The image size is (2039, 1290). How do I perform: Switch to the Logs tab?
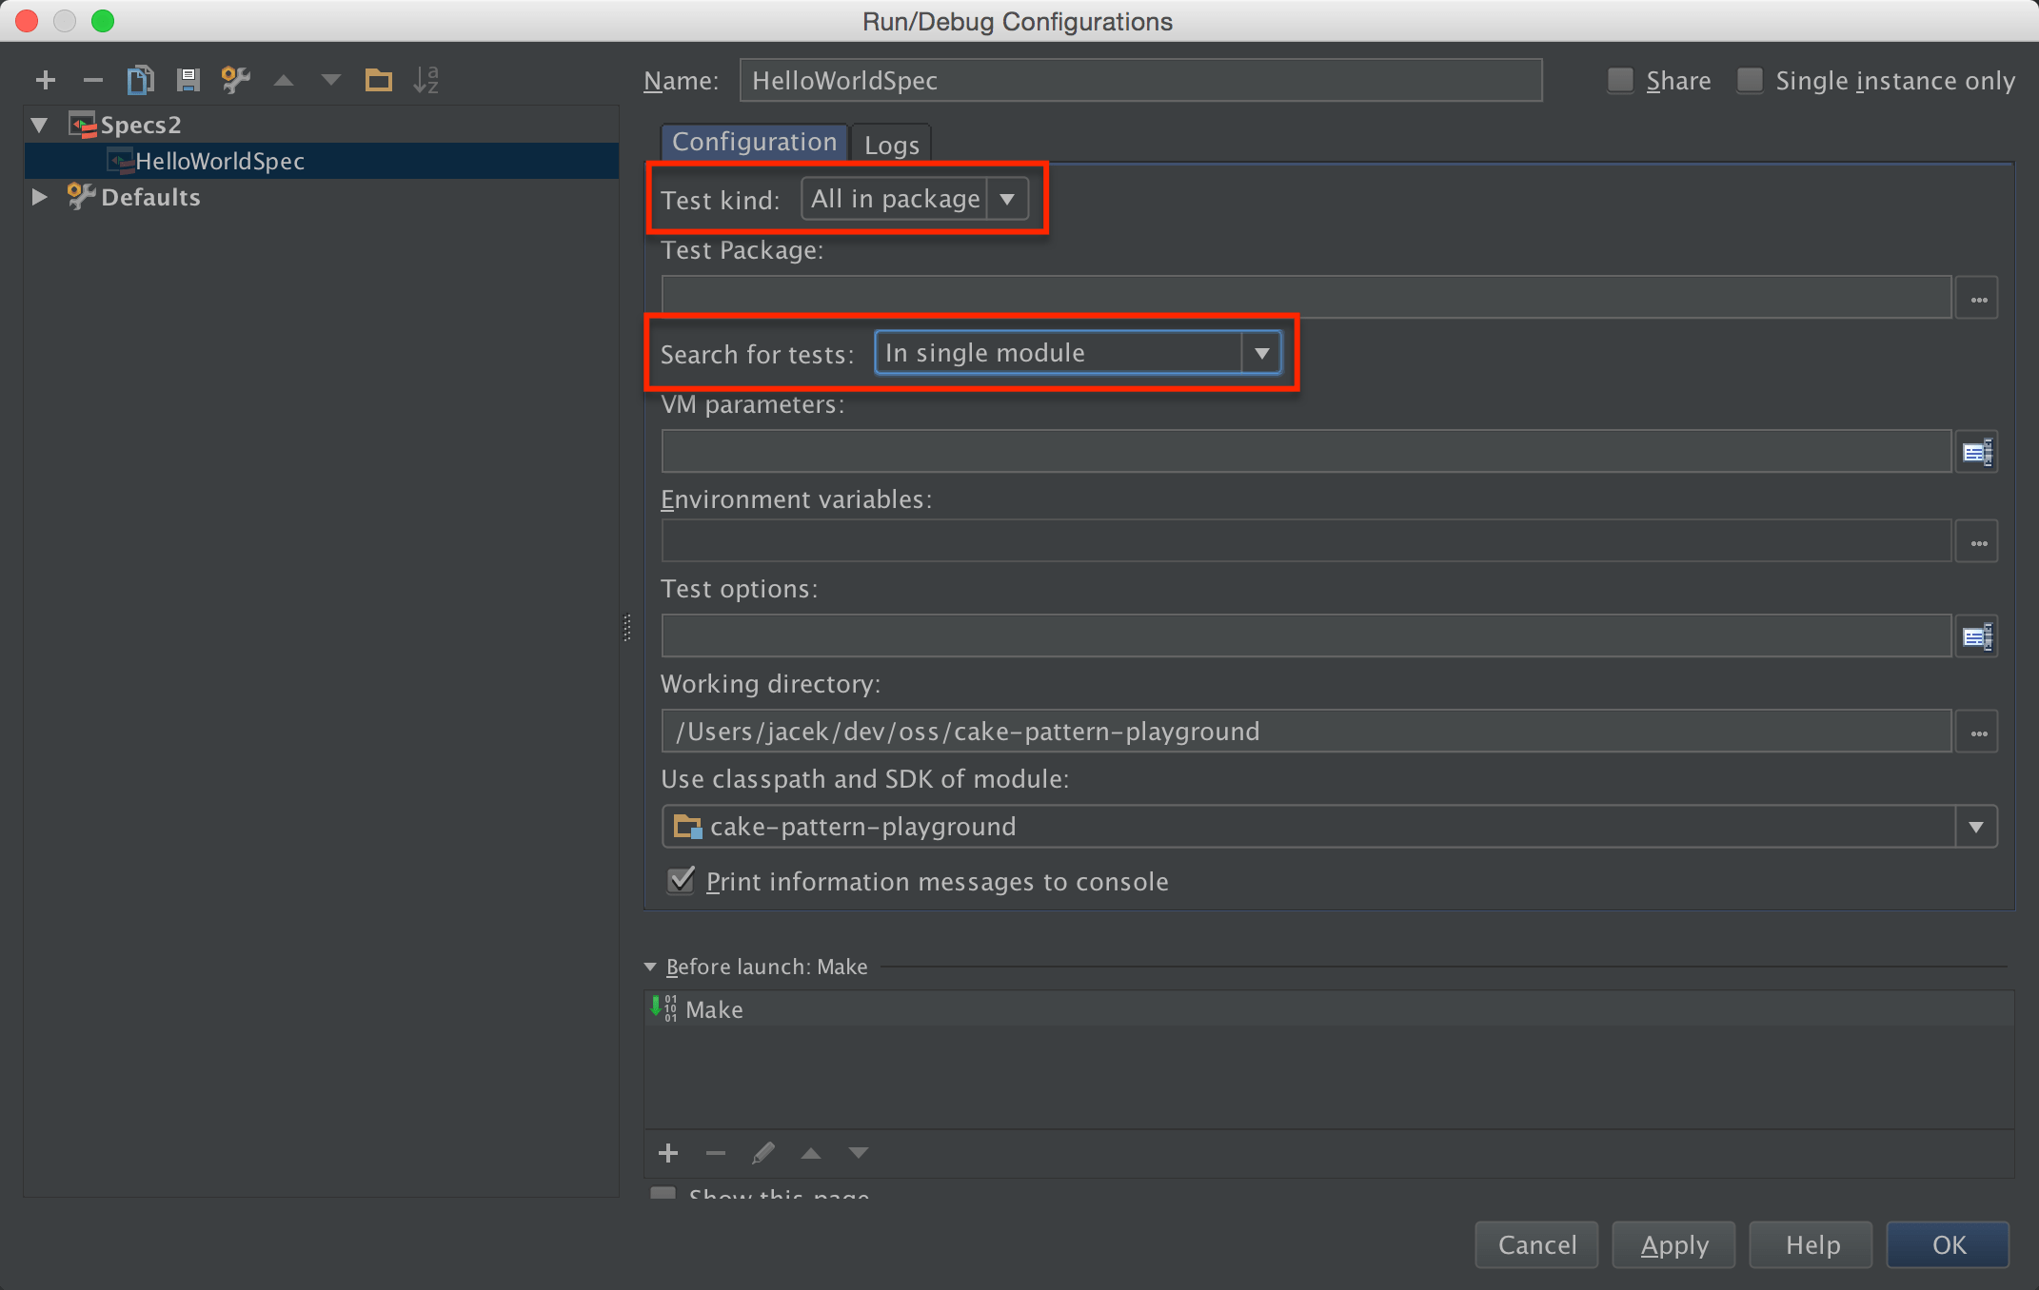click(x=890, y=145)
